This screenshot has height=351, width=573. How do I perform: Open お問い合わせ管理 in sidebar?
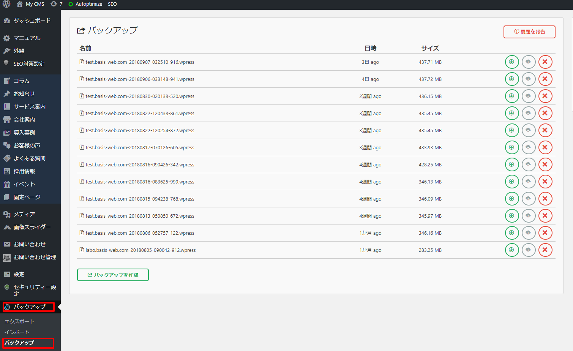coord(30,257)
